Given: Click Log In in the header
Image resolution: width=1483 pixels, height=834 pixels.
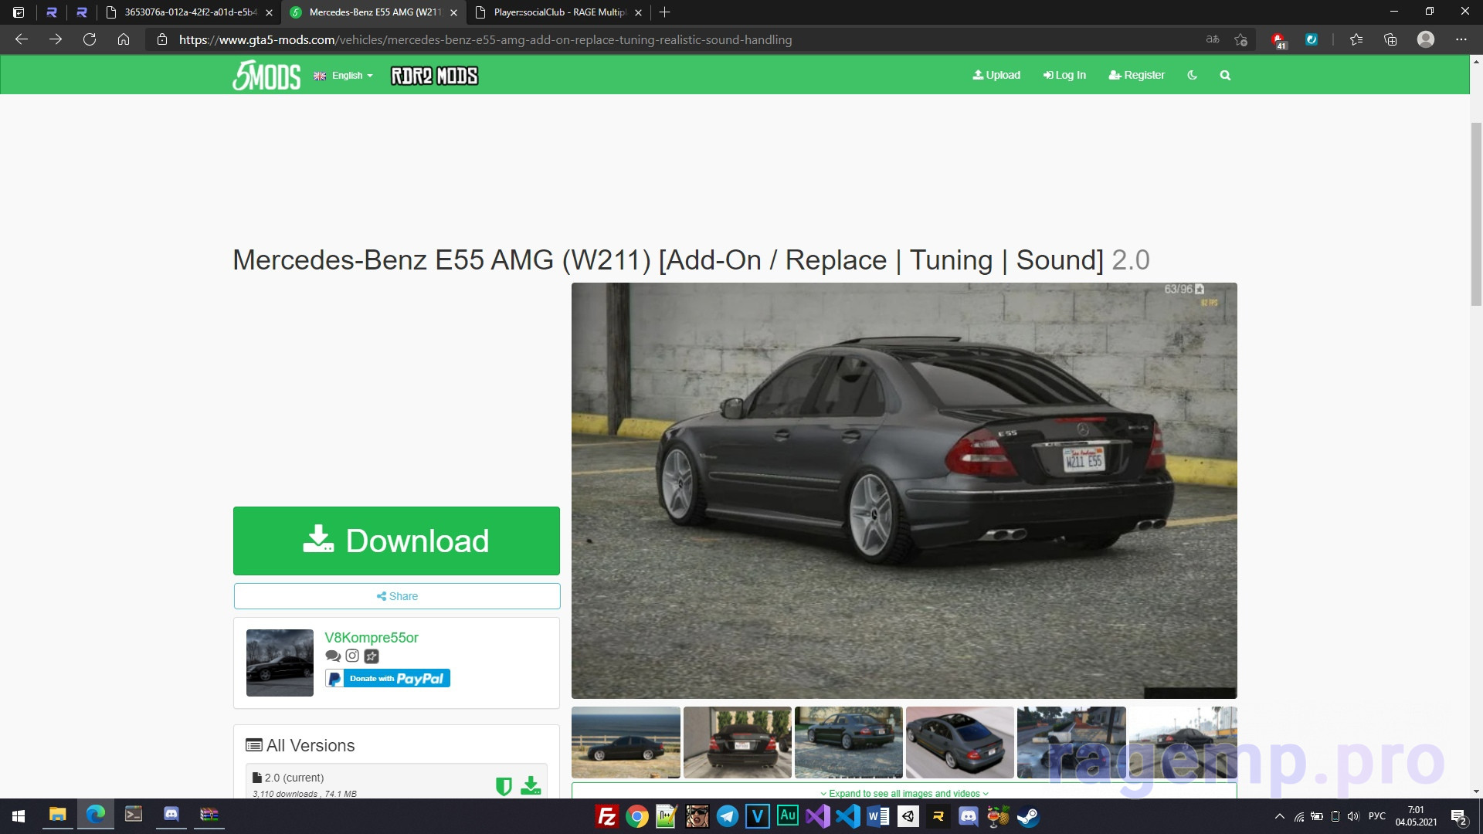Looking at the screenshot, I should (x=1064, y=75).
